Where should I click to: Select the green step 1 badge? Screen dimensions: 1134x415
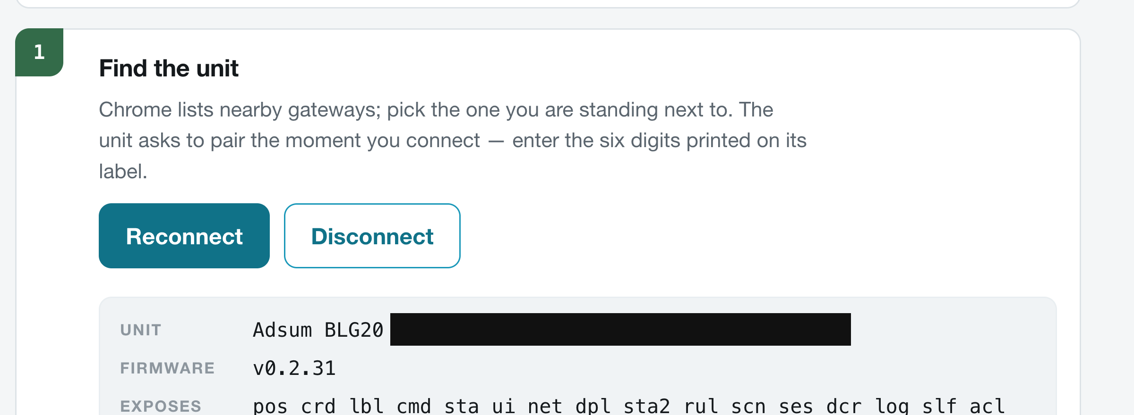click(39, 52)
